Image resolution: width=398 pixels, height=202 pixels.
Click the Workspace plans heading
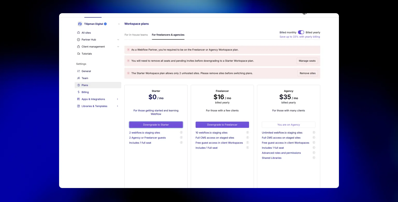[x=137, y=24]
